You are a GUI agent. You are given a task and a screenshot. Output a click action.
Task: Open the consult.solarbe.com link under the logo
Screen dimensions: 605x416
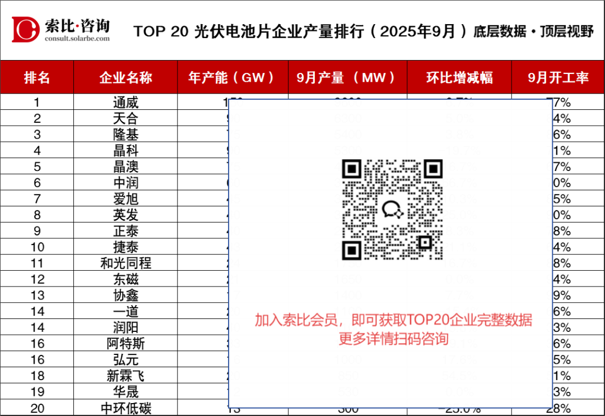(77, 39)
